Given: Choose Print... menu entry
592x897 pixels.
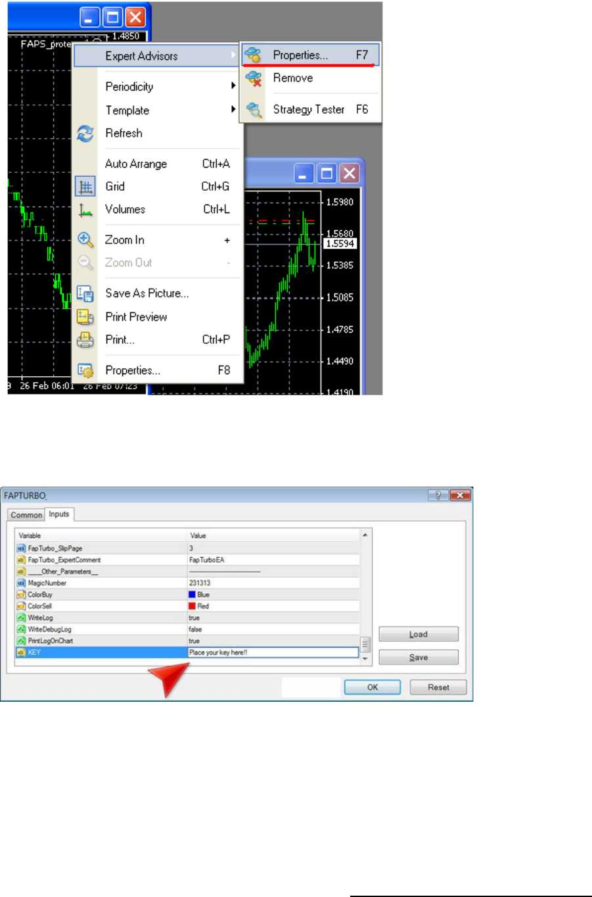Looking at the screenshot, I should point(120,340).
